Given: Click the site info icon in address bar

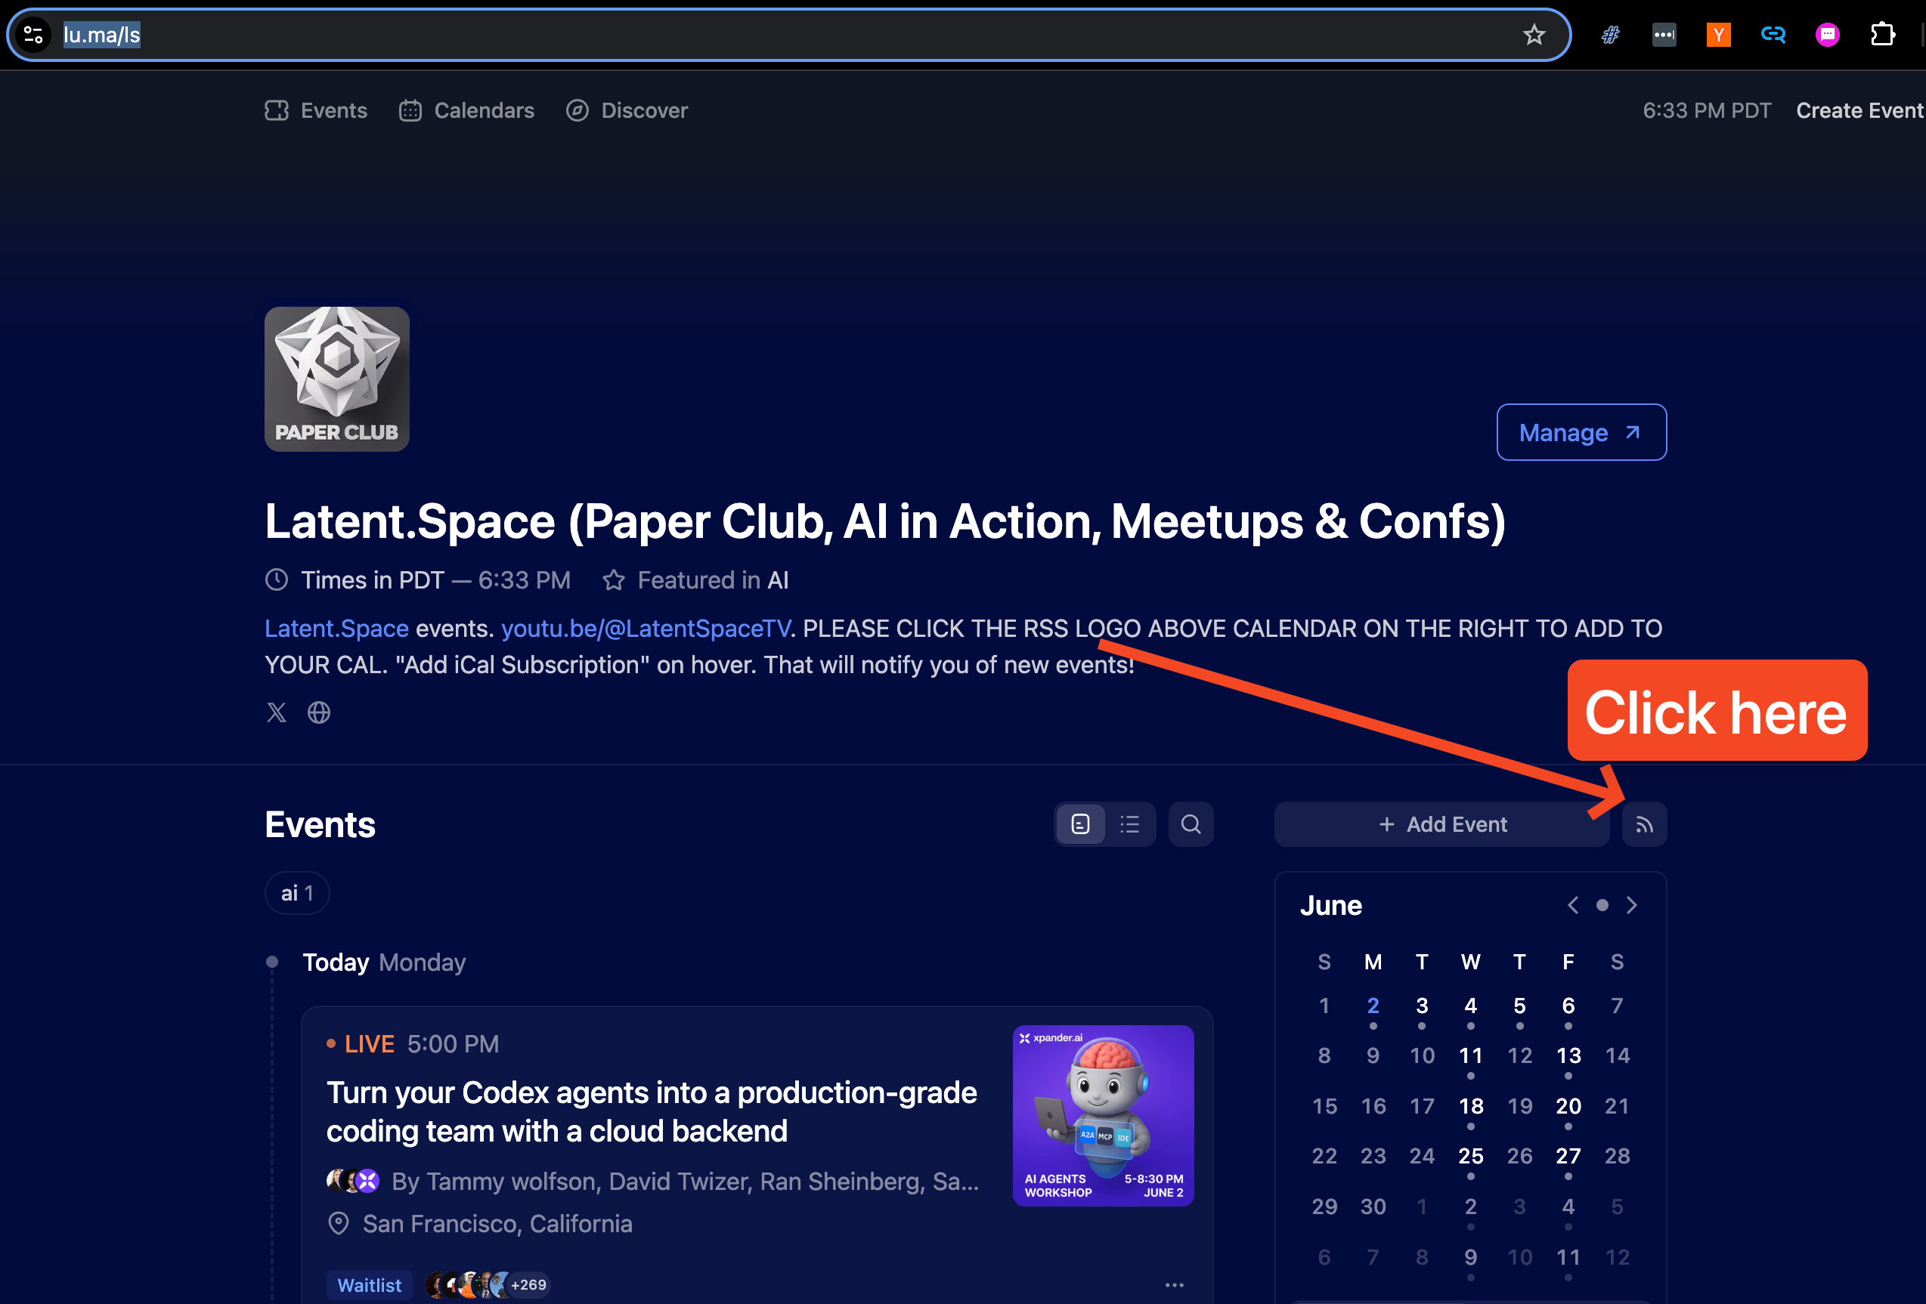Looking at the screenshot, I should pos(34,35).
